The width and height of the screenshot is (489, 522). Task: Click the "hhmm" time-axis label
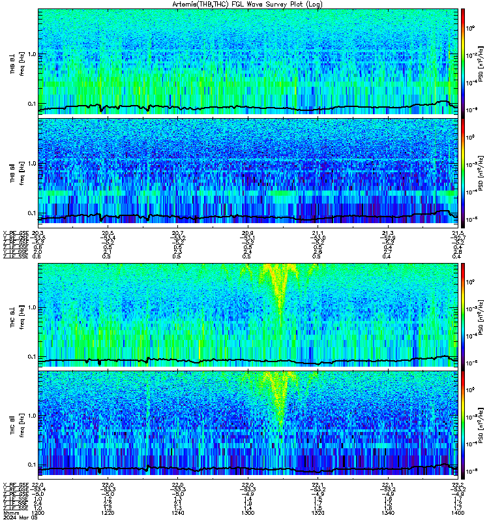11,513
